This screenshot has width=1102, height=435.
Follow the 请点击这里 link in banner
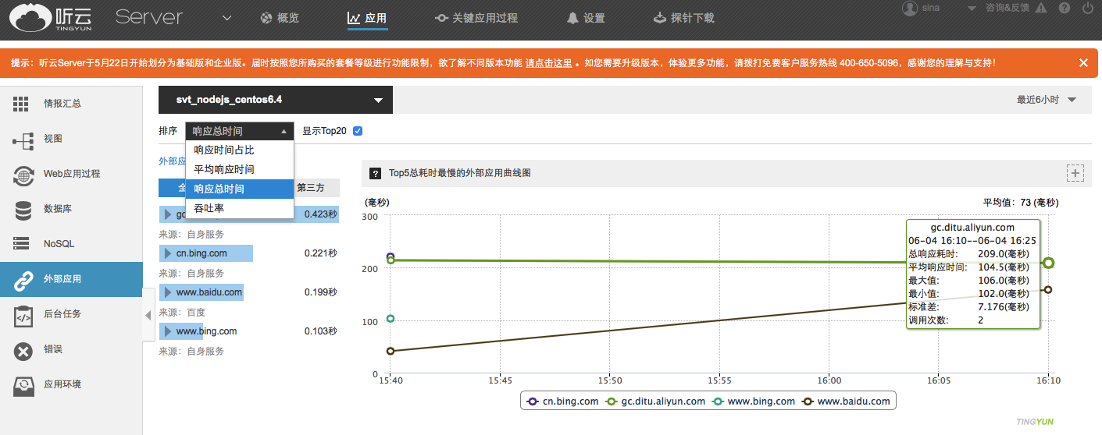(x=548, y=63)
